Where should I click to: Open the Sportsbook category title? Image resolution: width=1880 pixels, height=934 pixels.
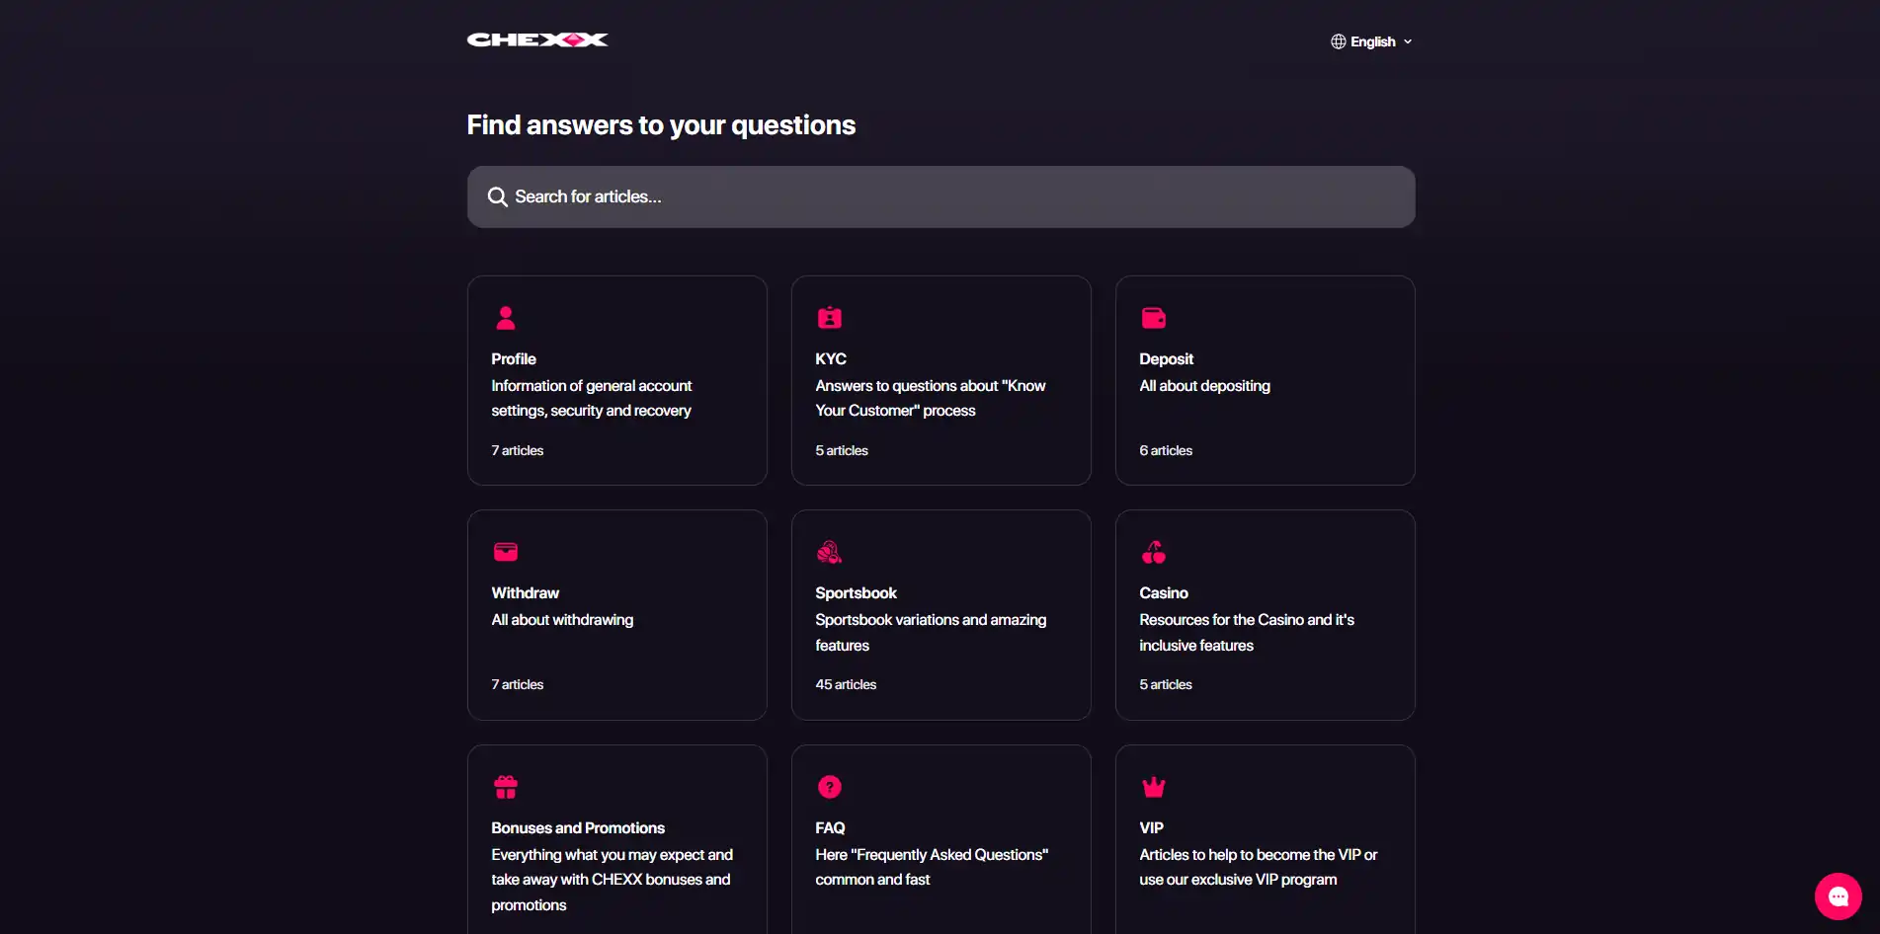(x=856, y=593)
